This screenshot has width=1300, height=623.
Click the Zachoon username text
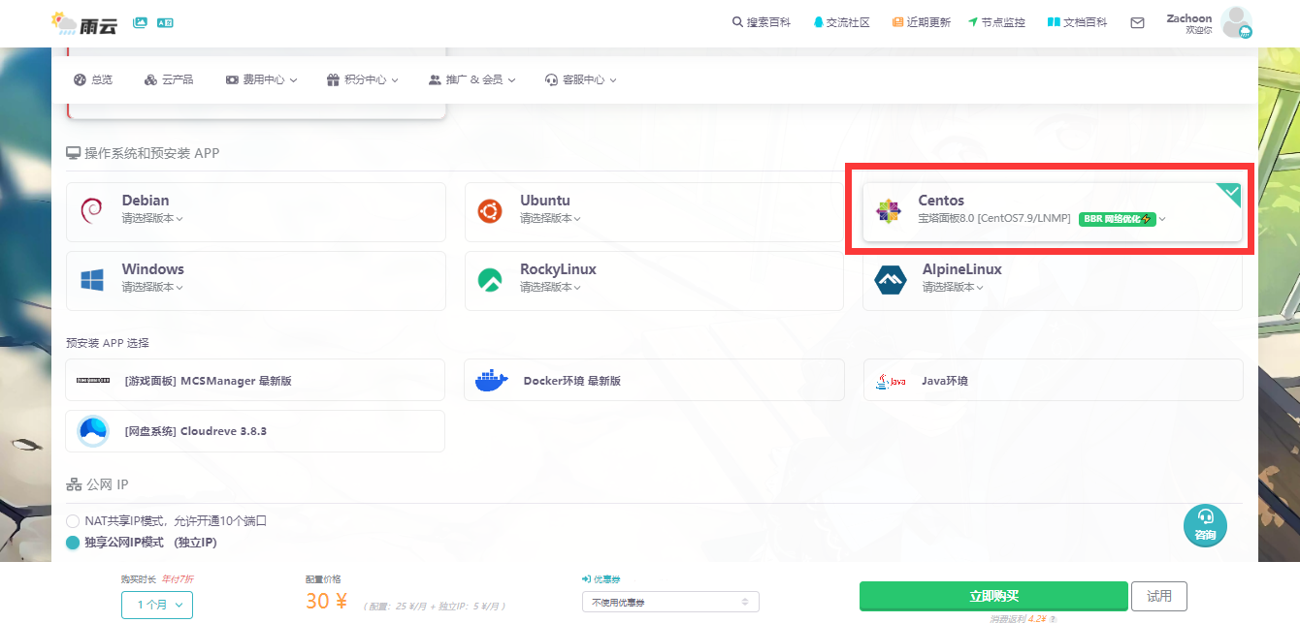(1188, 17)
